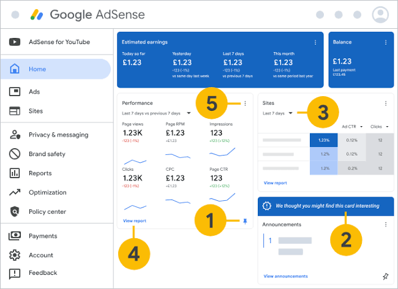Open the View announcements link
The height and width of the screenshot is (289, 398).
point(285,276)
